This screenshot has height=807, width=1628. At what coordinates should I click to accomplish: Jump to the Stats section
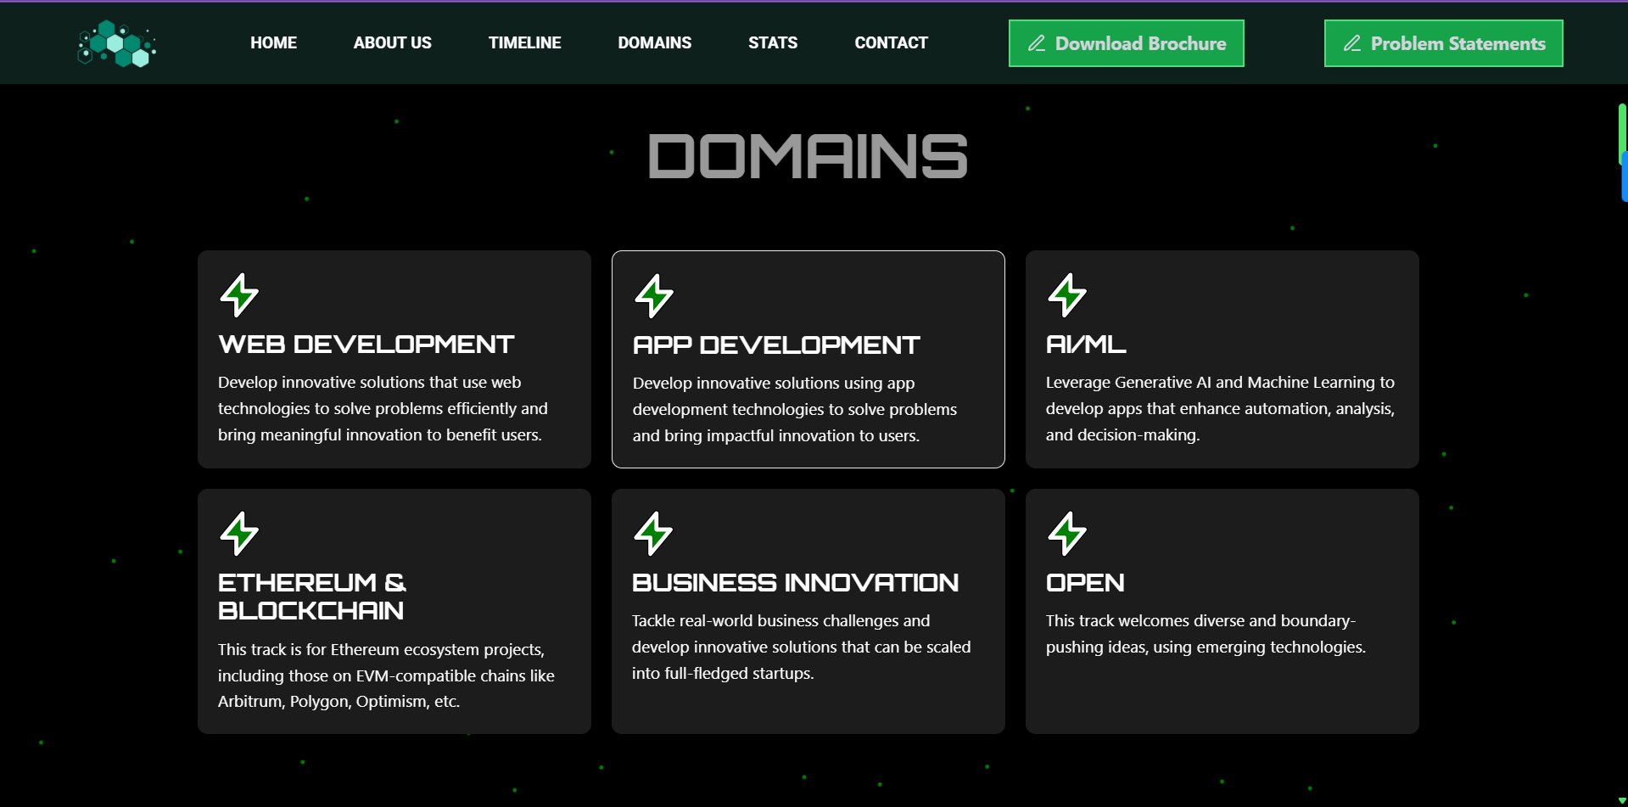772,42
